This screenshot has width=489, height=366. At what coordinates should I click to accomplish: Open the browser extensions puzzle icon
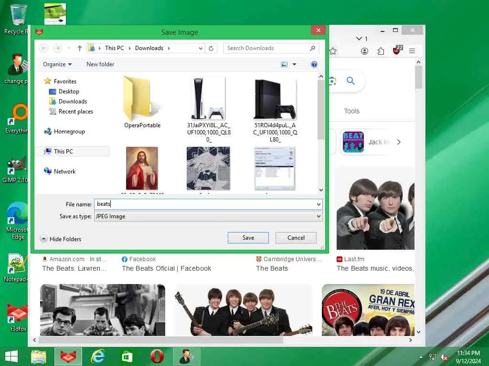coord(381,51)
